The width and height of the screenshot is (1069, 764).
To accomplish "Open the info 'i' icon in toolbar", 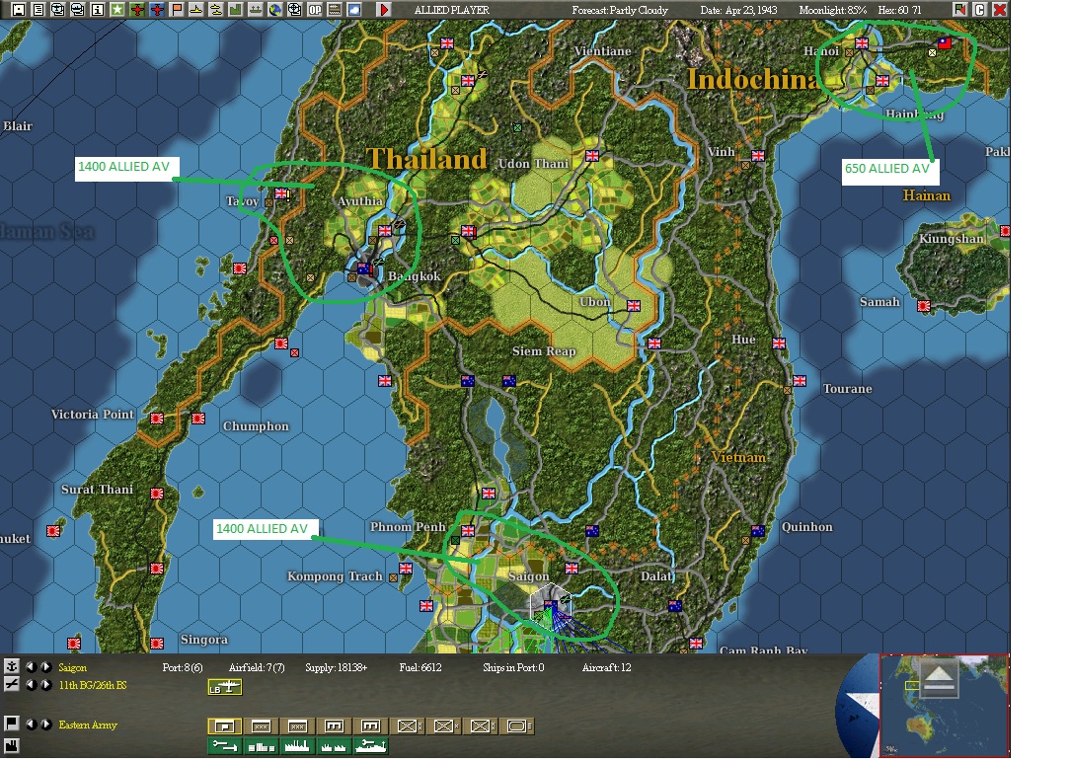I will coord(98,10).
